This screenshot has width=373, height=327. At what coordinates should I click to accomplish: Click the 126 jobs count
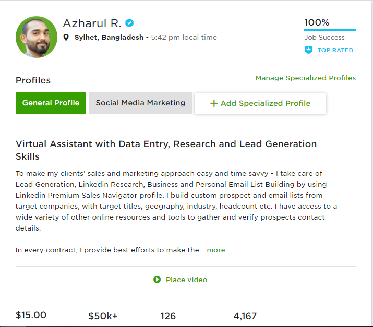click(168, 316)
